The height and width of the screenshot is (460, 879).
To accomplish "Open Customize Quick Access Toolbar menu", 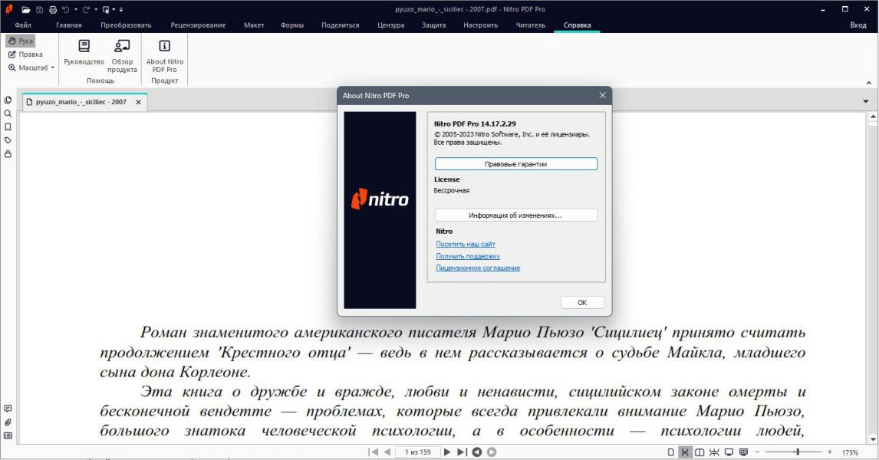I will (x=121, y=9).
